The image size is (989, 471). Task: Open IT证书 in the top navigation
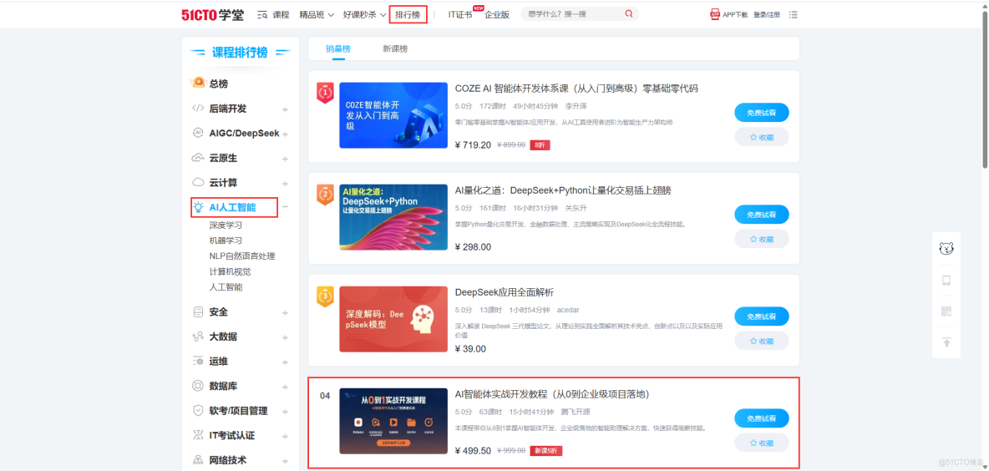459,14
